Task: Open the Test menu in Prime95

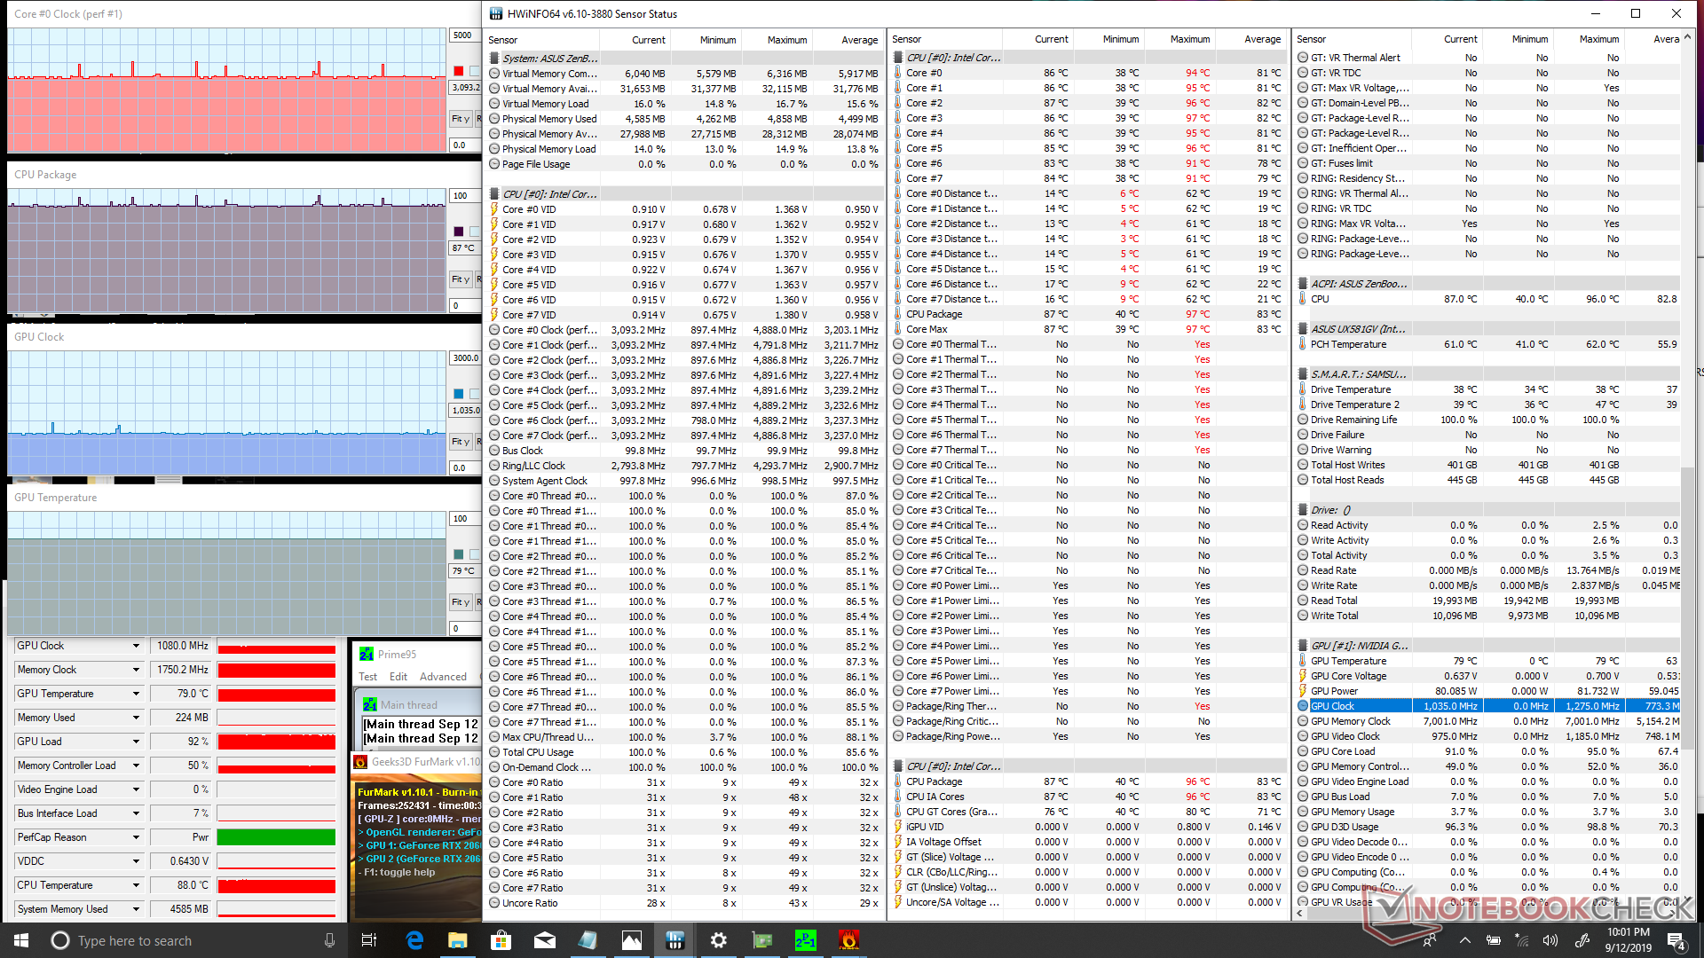Action: point(367,677)
